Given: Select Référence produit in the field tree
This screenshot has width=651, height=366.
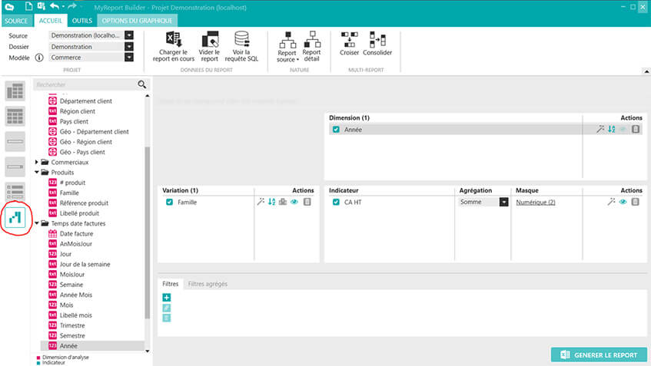Looking at the screenshot, I should click(x=84, y=203).
